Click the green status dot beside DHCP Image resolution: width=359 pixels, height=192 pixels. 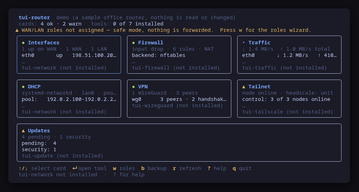tap(23, 87)
